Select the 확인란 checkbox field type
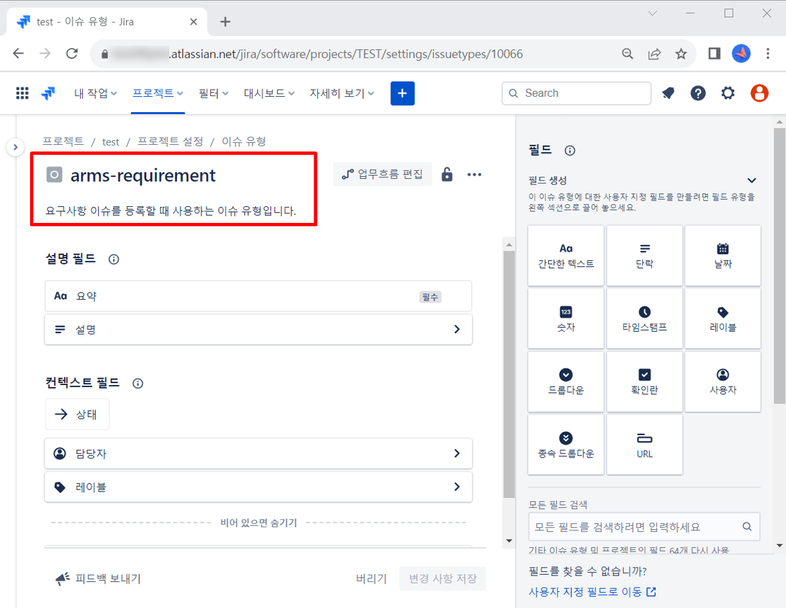786x608 pixels. [x=644, y=381]
